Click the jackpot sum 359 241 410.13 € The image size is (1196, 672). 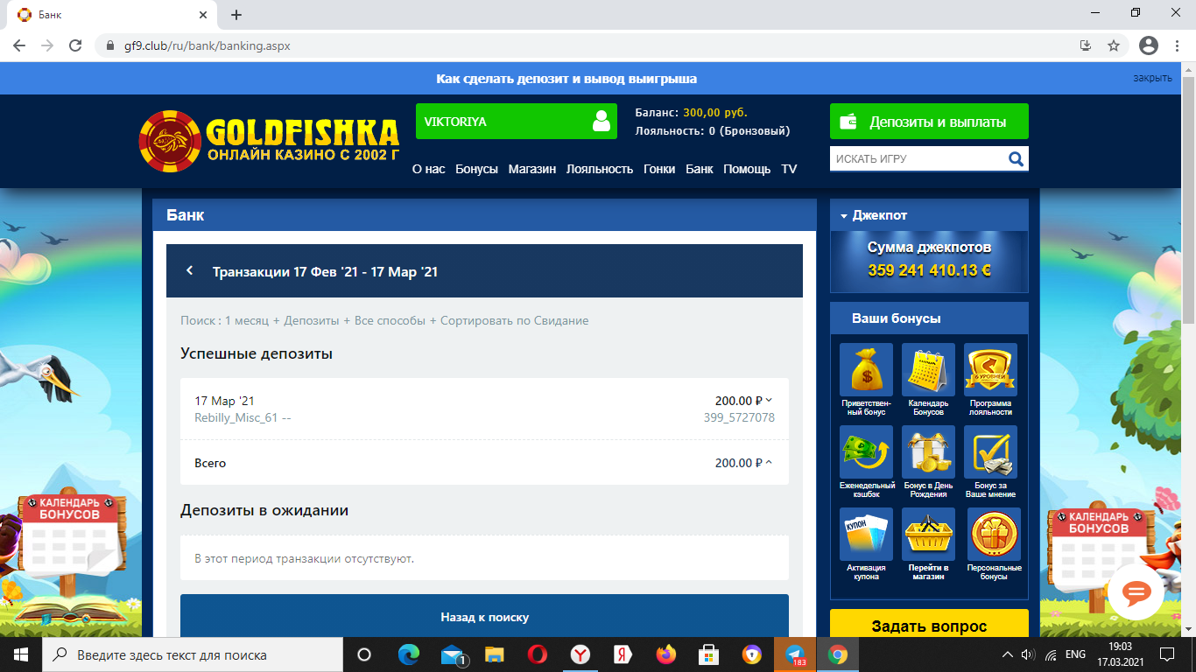[929, 270]
